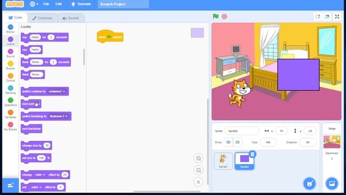The image size is (346, 195).
Task: Reset workspace zoom with equals button
Action: coord(198,182)
